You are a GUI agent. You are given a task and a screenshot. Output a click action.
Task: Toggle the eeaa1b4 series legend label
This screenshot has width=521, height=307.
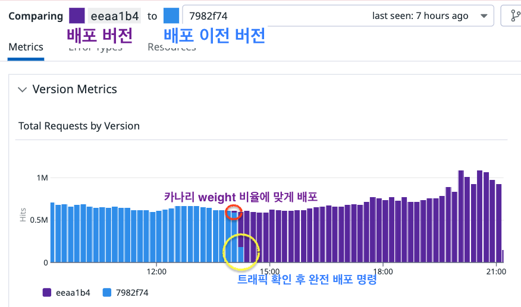point(71,292)
